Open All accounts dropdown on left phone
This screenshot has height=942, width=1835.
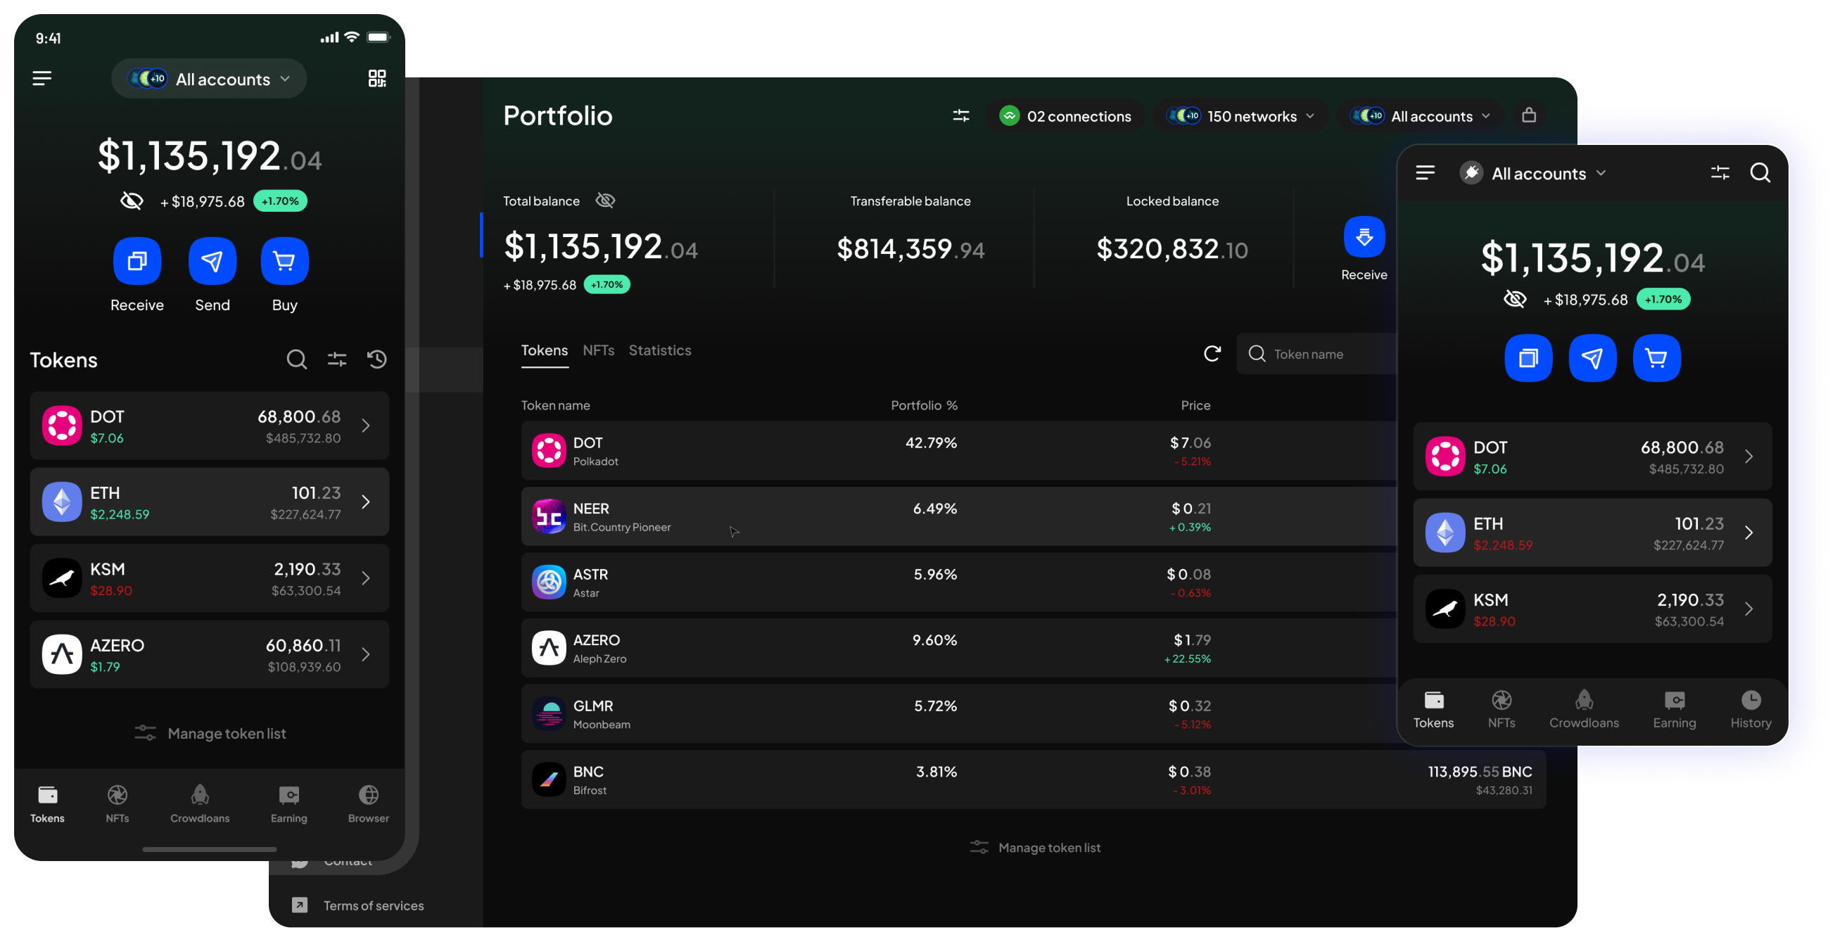click(210, 79)
